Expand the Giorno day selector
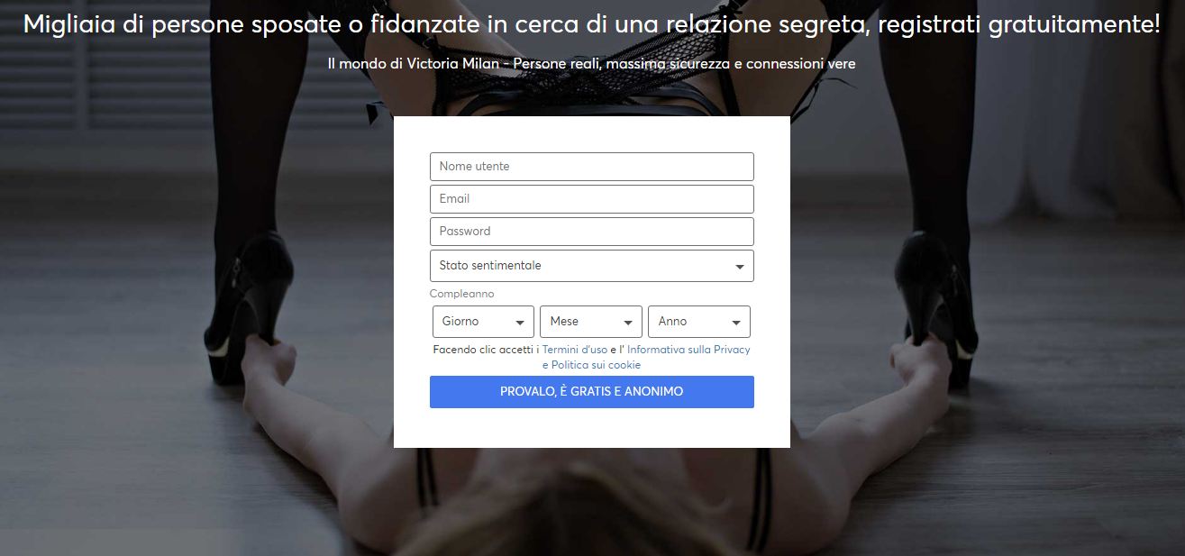Screen dimensions: 1185x556 coord(483,322)
